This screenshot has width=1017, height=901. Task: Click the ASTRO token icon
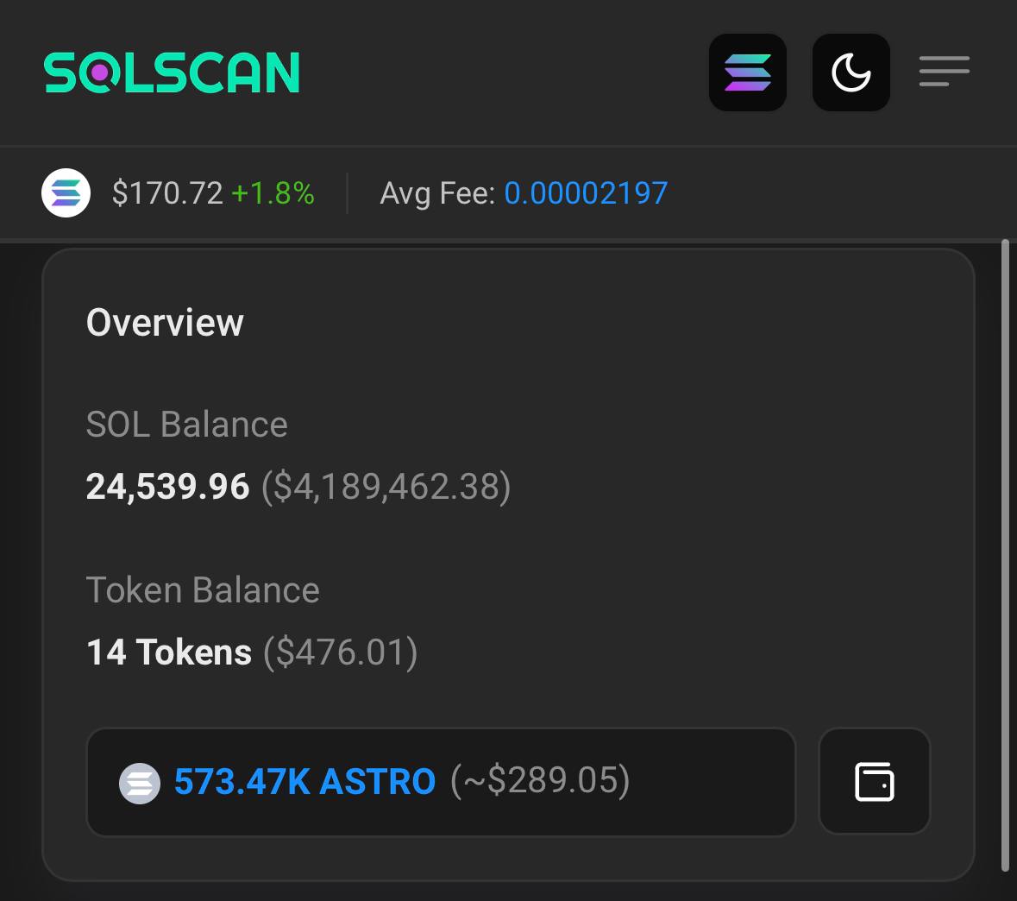click(x=140, y=784)
